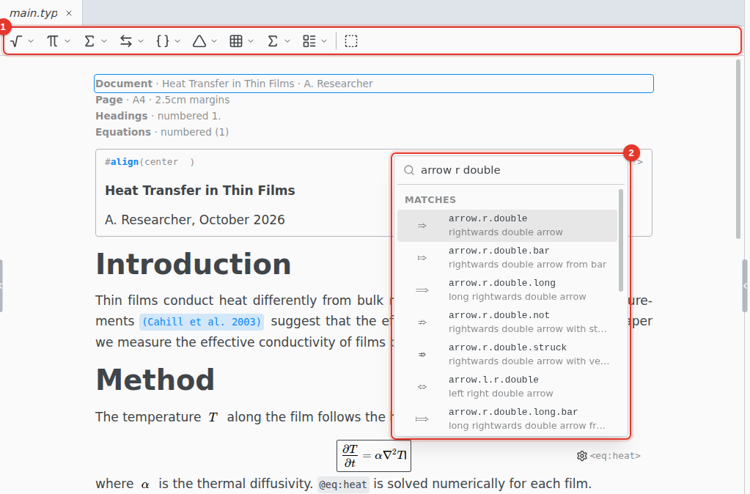
Task: Select arrow.r.double.struck match entry
Action: click(507, 354)
